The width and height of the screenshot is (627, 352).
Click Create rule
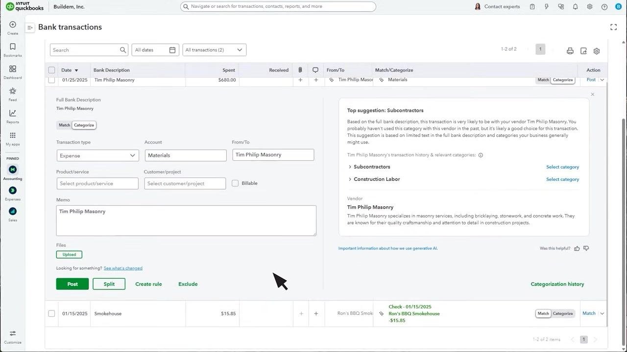[x=148, y=284]
